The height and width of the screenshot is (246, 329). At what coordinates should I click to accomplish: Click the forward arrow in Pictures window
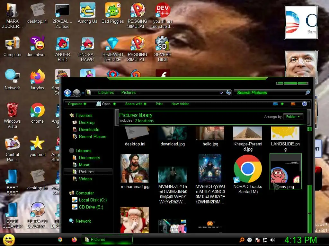click(76, 93)
